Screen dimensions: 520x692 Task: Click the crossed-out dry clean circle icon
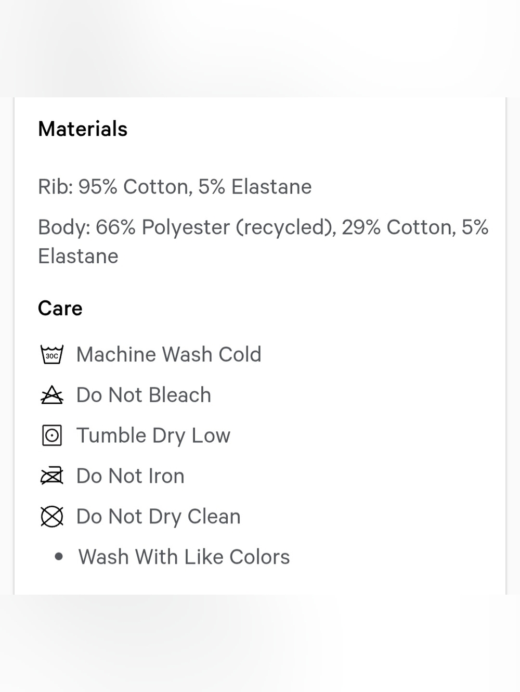(x=52, y=517)
